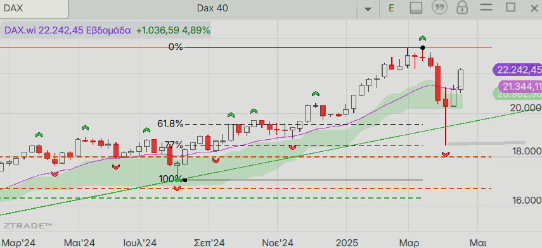Maximize the chart window
542x248 pixels.
tap(510, 8)
